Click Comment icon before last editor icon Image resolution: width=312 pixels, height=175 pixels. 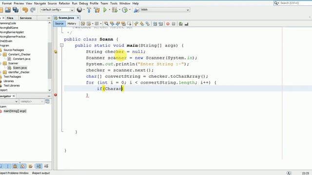tap(181, 24)
